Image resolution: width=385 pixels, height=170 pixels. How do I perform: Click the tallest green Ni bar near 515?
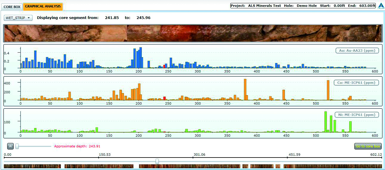(326, 122)
